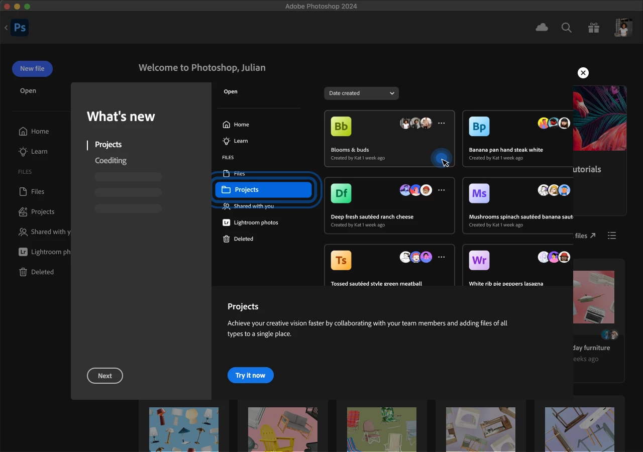Click Open label in the preview panel
Screen dimensions: 643x452
pyautogui.click(x=231, y=91)
